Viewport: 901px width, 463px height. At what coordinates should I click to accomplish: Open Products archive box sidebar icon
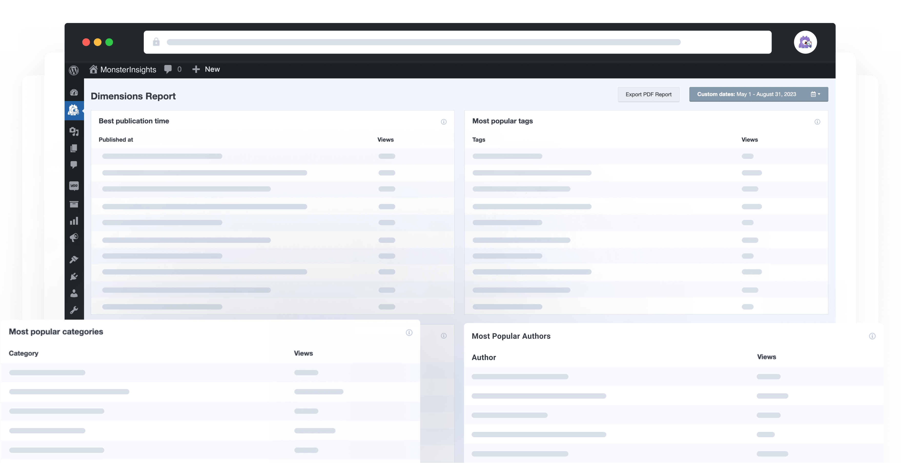tap(74, 204)
